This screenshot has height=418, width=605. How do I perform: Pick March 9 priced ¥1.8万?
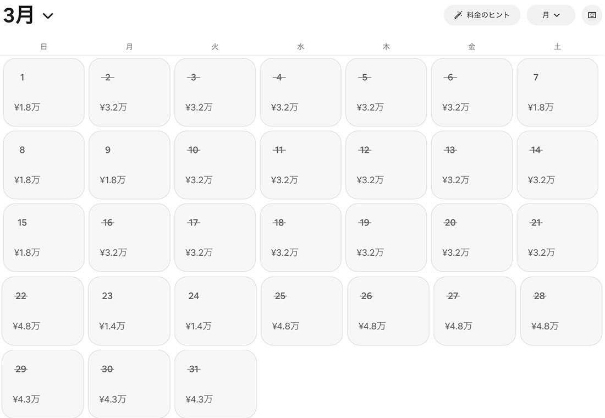tap(129, 165)
